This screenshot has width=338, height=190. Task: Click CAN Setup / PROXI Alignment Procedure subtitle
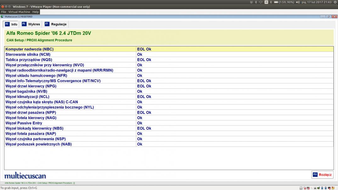39,40
